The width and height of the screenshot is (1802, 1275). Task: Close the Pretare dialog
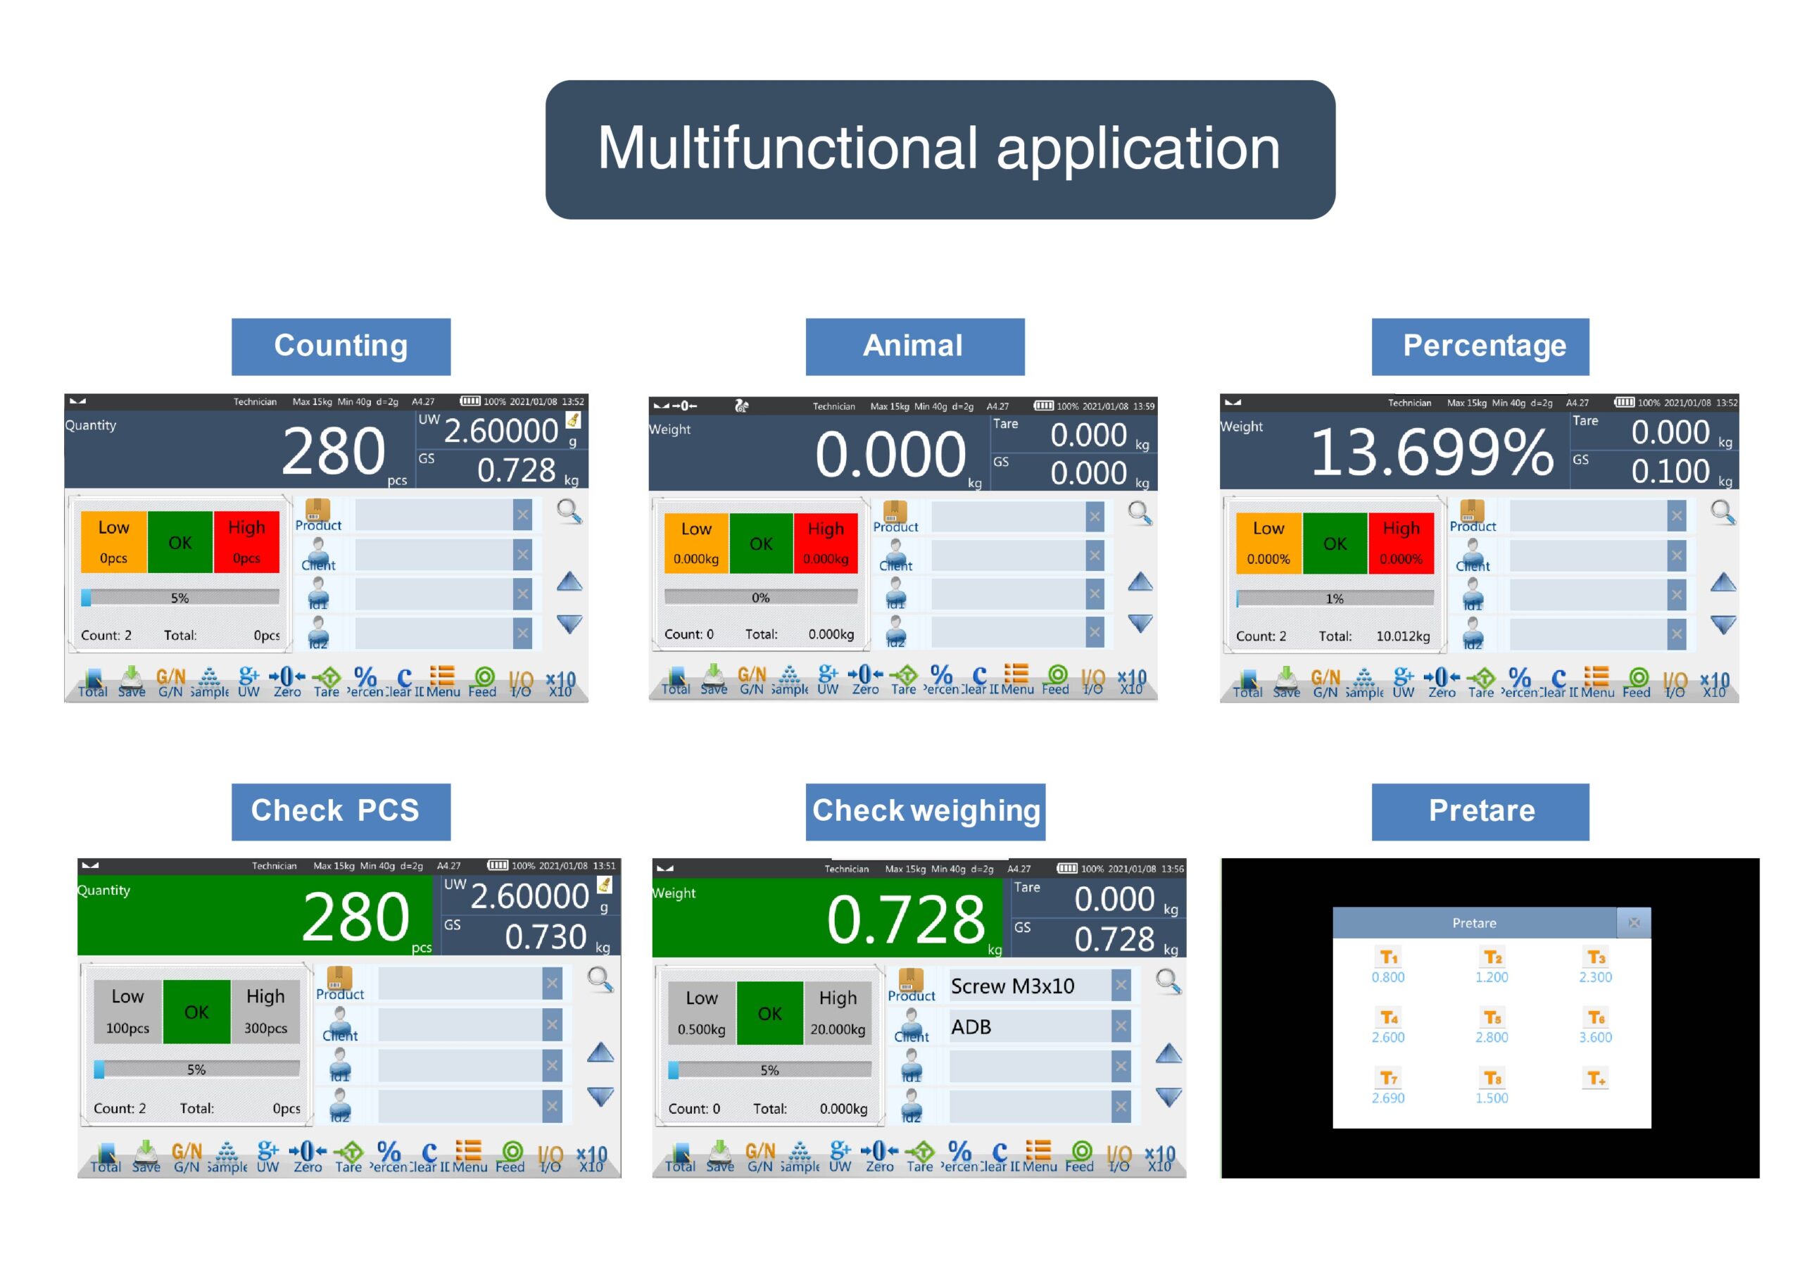click(x=1634, y=922)
